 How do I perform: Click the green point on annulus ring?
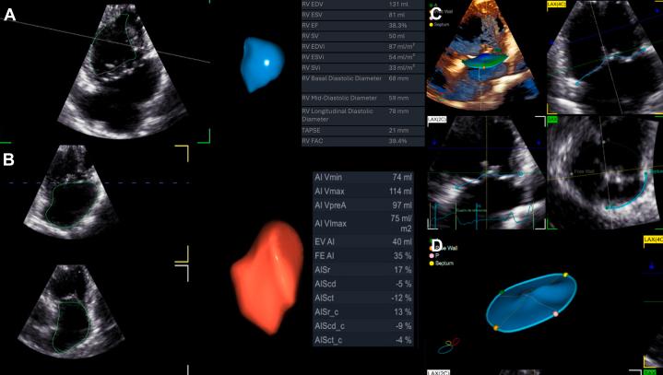click(x=503, y=291)
